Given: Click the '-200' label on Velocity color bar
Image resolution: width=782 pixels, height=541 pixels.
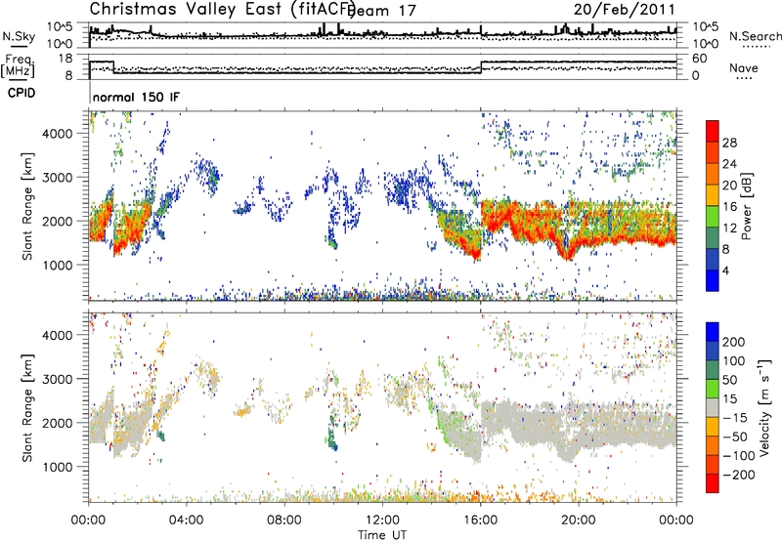Looking at the screenshot, I should coord(739,475).
